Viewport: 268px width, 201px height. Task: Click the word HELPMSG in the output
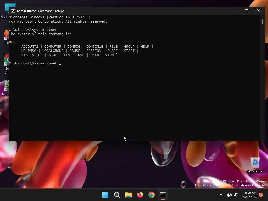pyautogui.click(x=29, y=51)
